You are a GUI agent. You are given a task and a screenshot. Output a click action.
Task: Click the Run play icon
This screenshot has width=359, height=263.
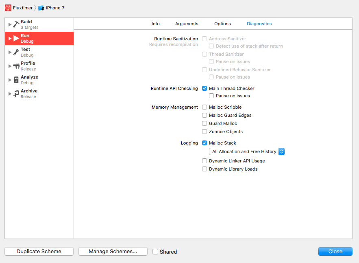17,37
